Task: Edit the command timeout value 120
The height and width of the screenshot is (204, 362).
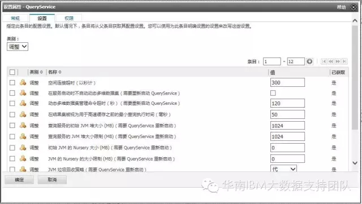Action: (x=287, y=103)
